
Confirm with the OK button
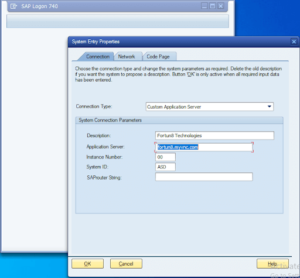point(87,264)
